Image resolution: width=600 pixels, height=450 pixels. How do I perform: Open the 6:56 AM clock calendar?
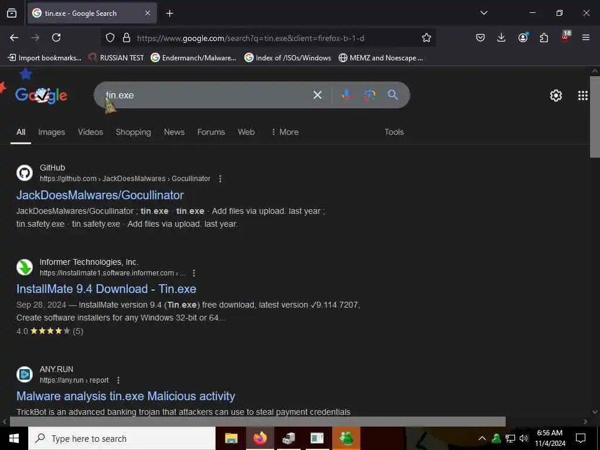pos(550,438)
